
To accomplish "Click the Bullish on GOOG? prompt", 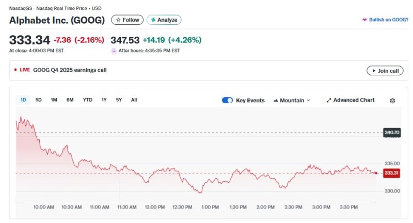I will pyautogui.click(x=385, y=20).
